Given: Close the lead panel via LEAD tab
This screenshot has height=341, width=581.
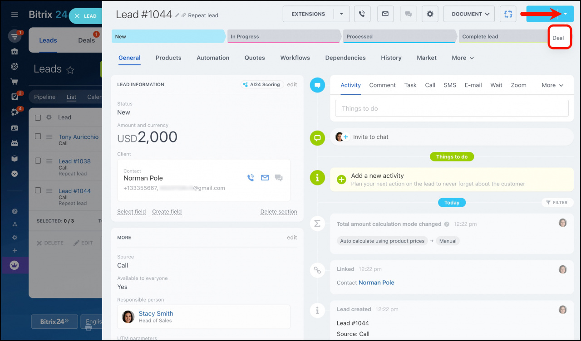Looking at the screenshot, I should point(86,16).
